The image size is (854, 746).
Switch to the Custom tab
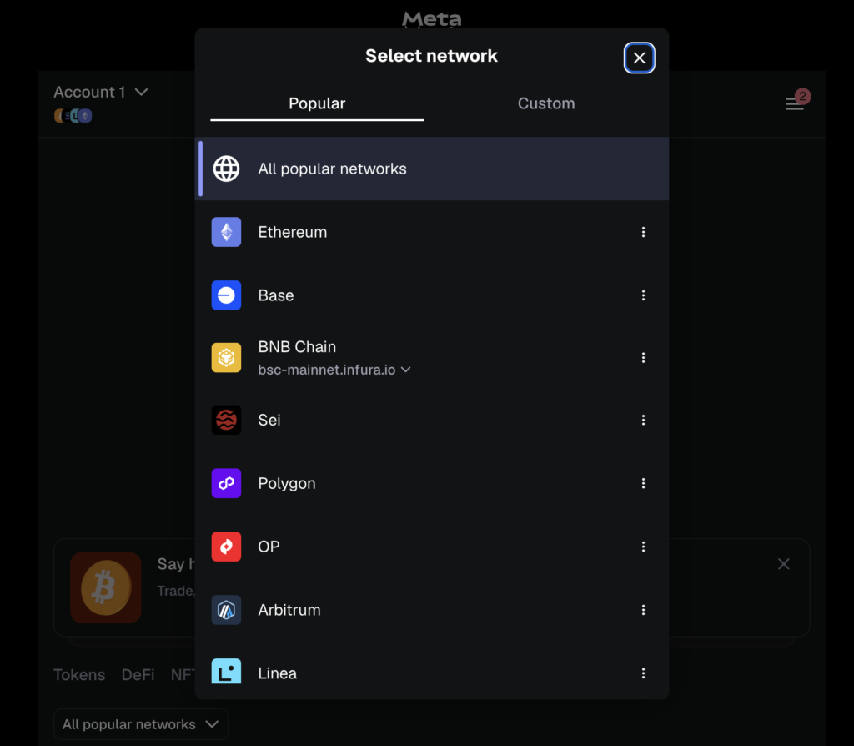[546, 103]
